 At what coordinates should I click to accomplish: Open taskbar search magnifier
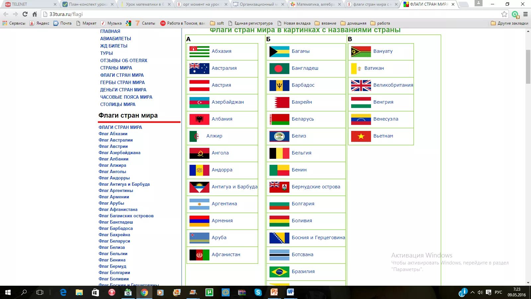[24, 292]
